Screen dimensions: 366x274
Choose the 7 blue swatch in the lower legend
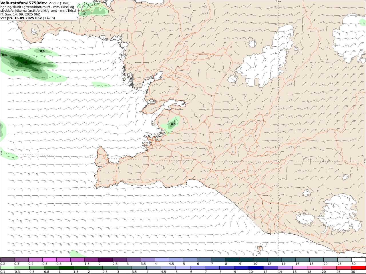(x=212, y=268)
